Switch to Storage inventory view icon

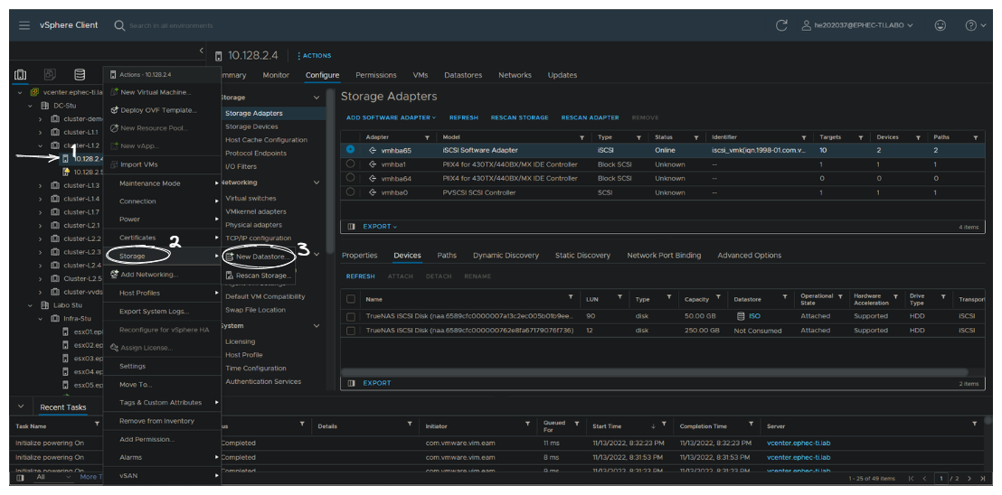[x=80, y=75]
